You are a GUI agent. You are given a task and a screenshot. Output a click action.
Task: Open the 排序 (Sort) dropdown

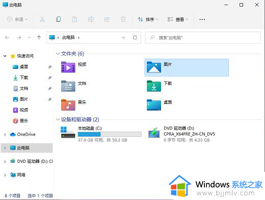pyautogui.click(x=148, y=19)
